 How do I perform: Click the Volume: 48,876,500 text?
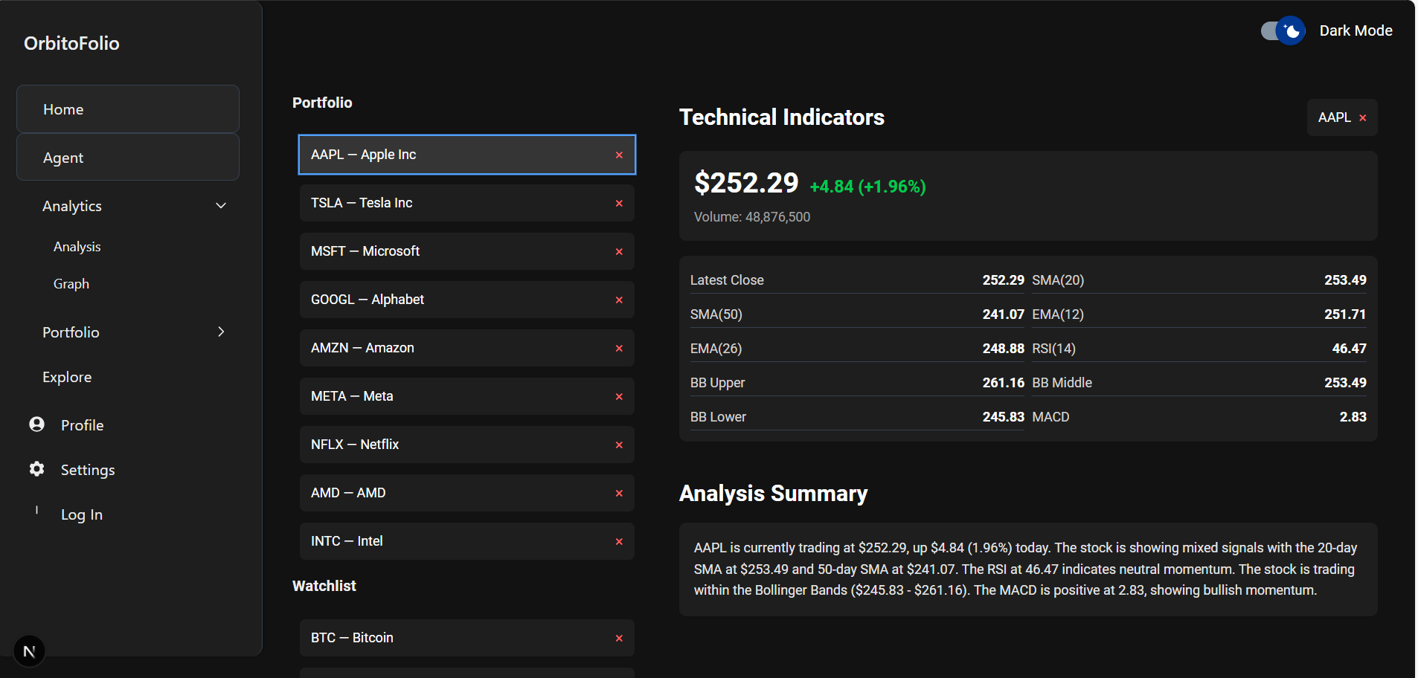[x=752, y=217]
